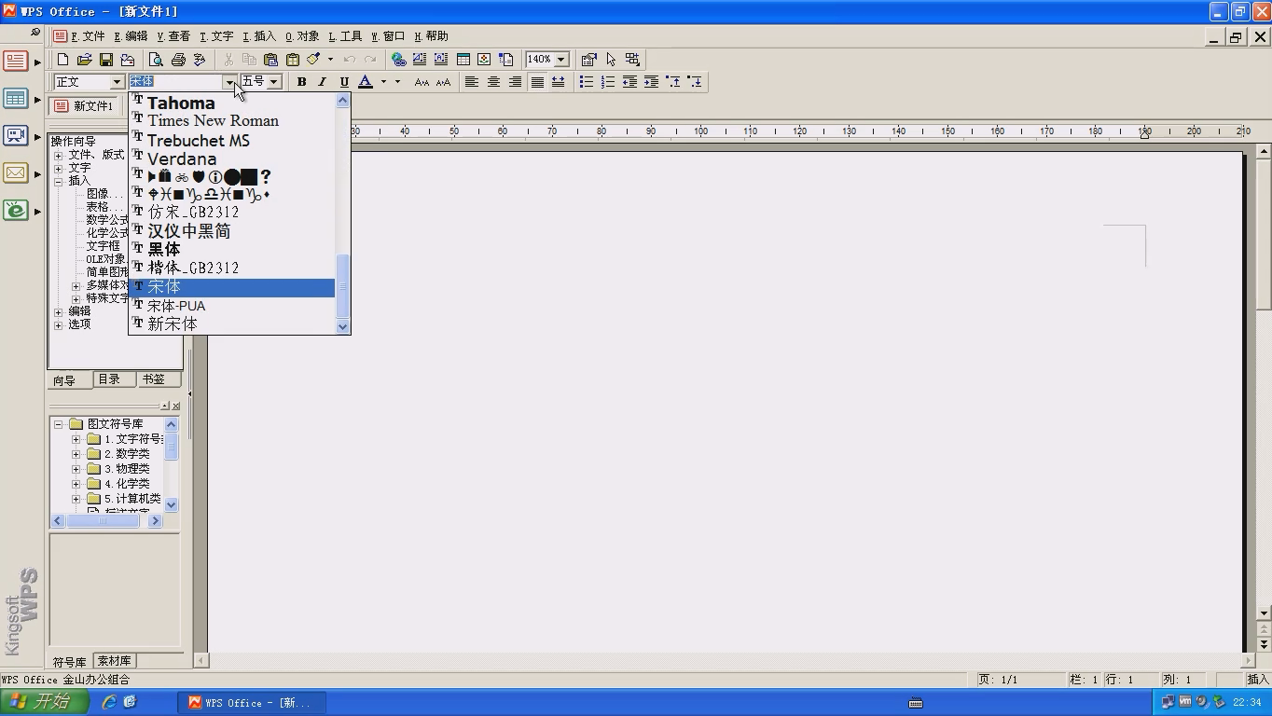Open the 五号 font size dropdown
Screen dimensions: 1272x716
click(x=273, y=82)
